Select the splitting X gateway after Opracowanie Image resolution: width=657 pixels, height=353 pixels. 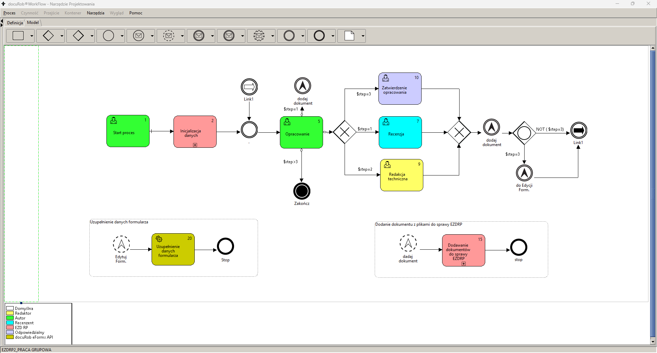[x=345, y=132]
